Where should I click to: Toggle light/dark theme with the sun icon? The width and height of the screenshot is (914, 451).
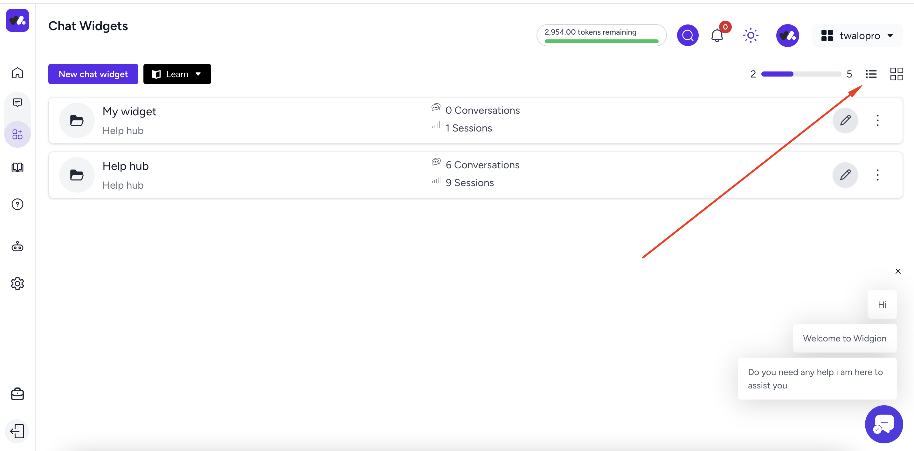[x=751, y=36]
